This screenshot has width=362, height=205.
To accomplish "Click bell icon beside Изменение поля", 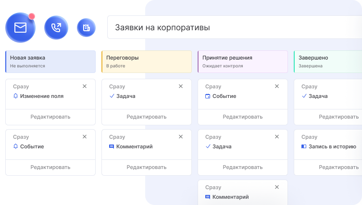I will click(16, 96).
